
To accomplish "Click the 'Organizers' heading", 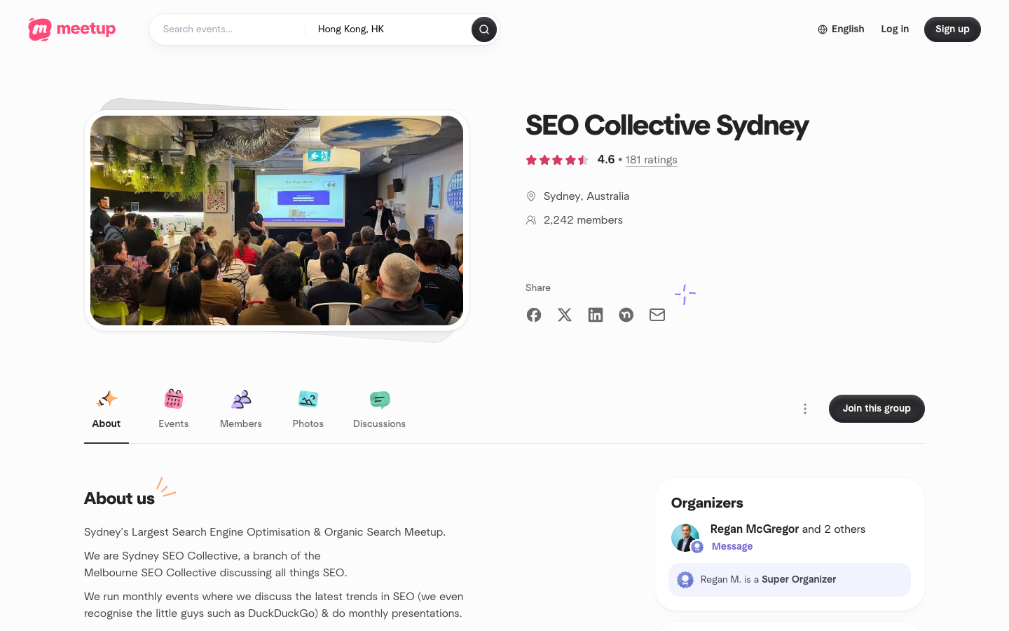I will pos(707,503).
